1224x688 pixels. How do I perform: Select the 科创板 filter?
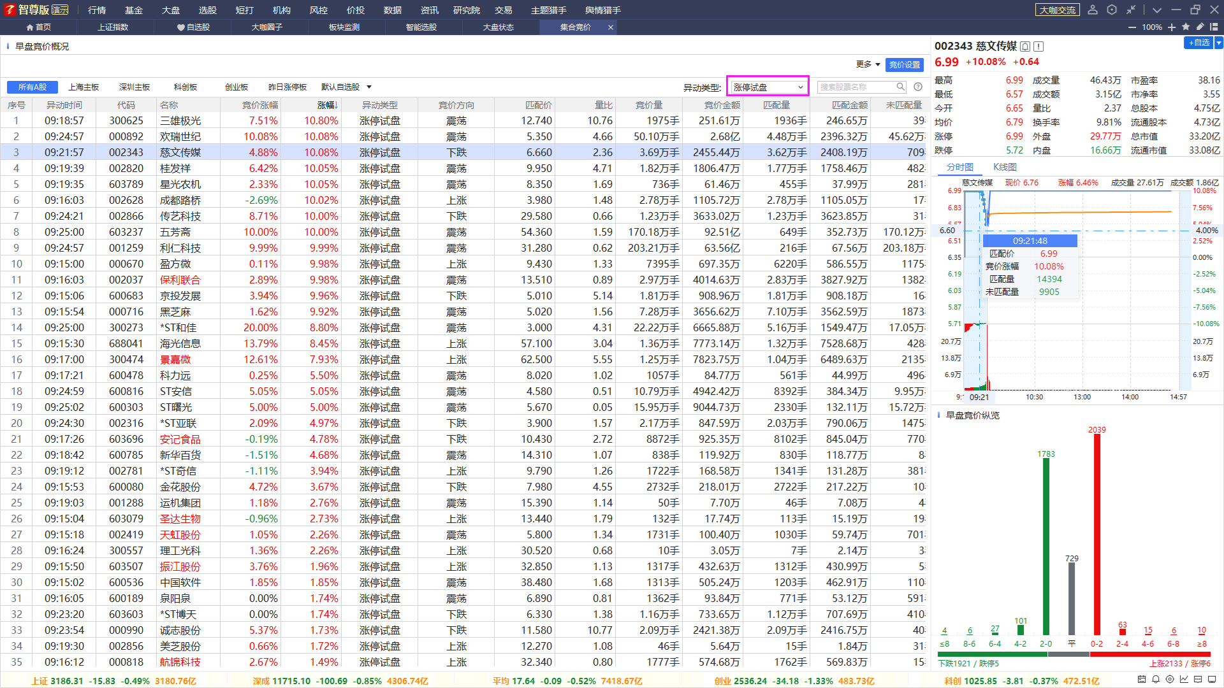(x=186, y=87)
